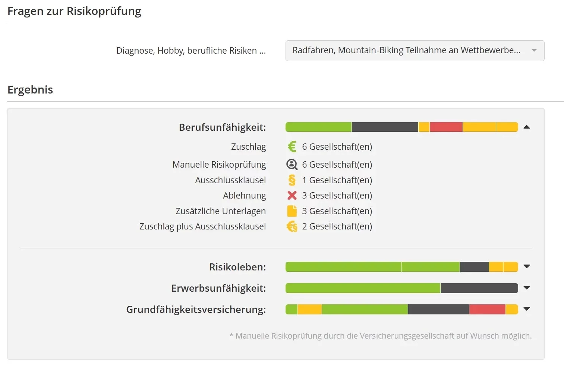
Task: Click the green euro Zuschlag icon
Action: click(x=292, y=147)
